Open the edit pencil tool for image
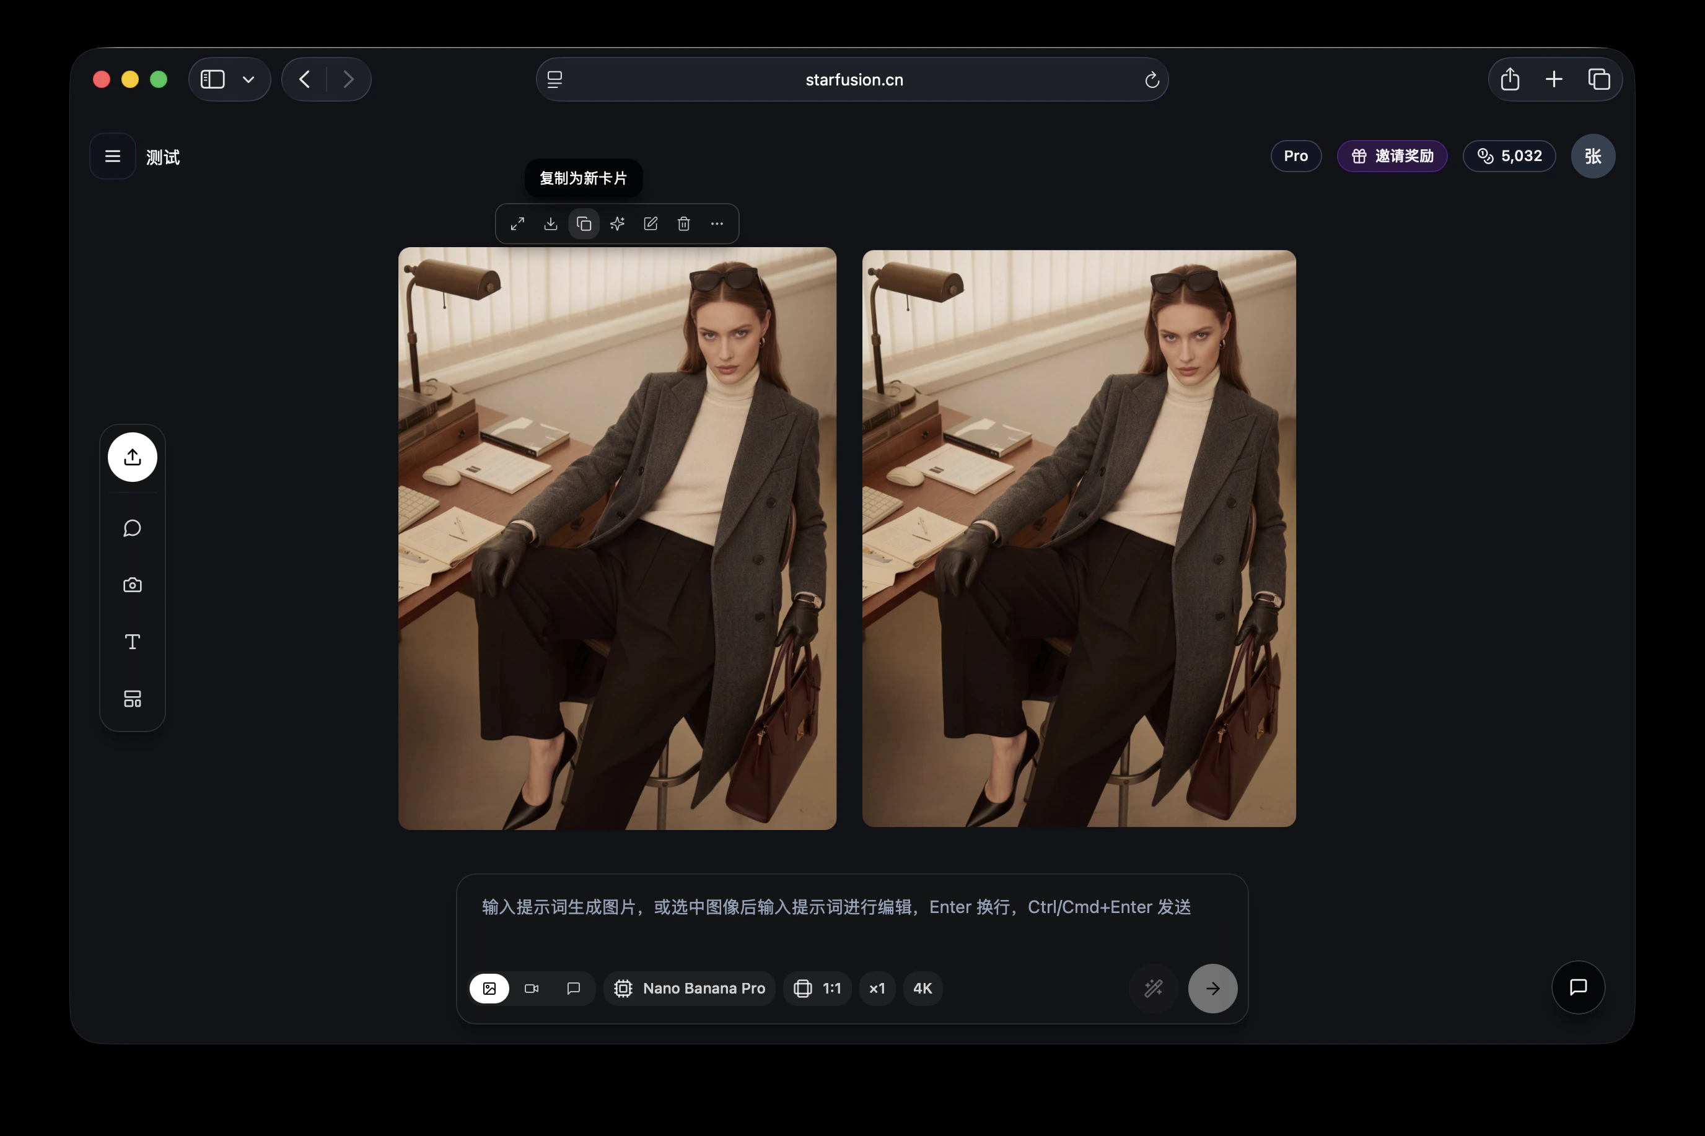The width and height of the screenshot is (1705, 1136). point(651,224)
